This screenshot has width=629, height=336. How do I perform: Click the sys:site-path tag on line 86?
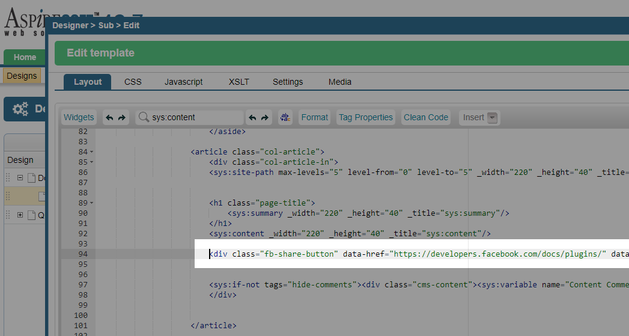click(x=419, y=173)
